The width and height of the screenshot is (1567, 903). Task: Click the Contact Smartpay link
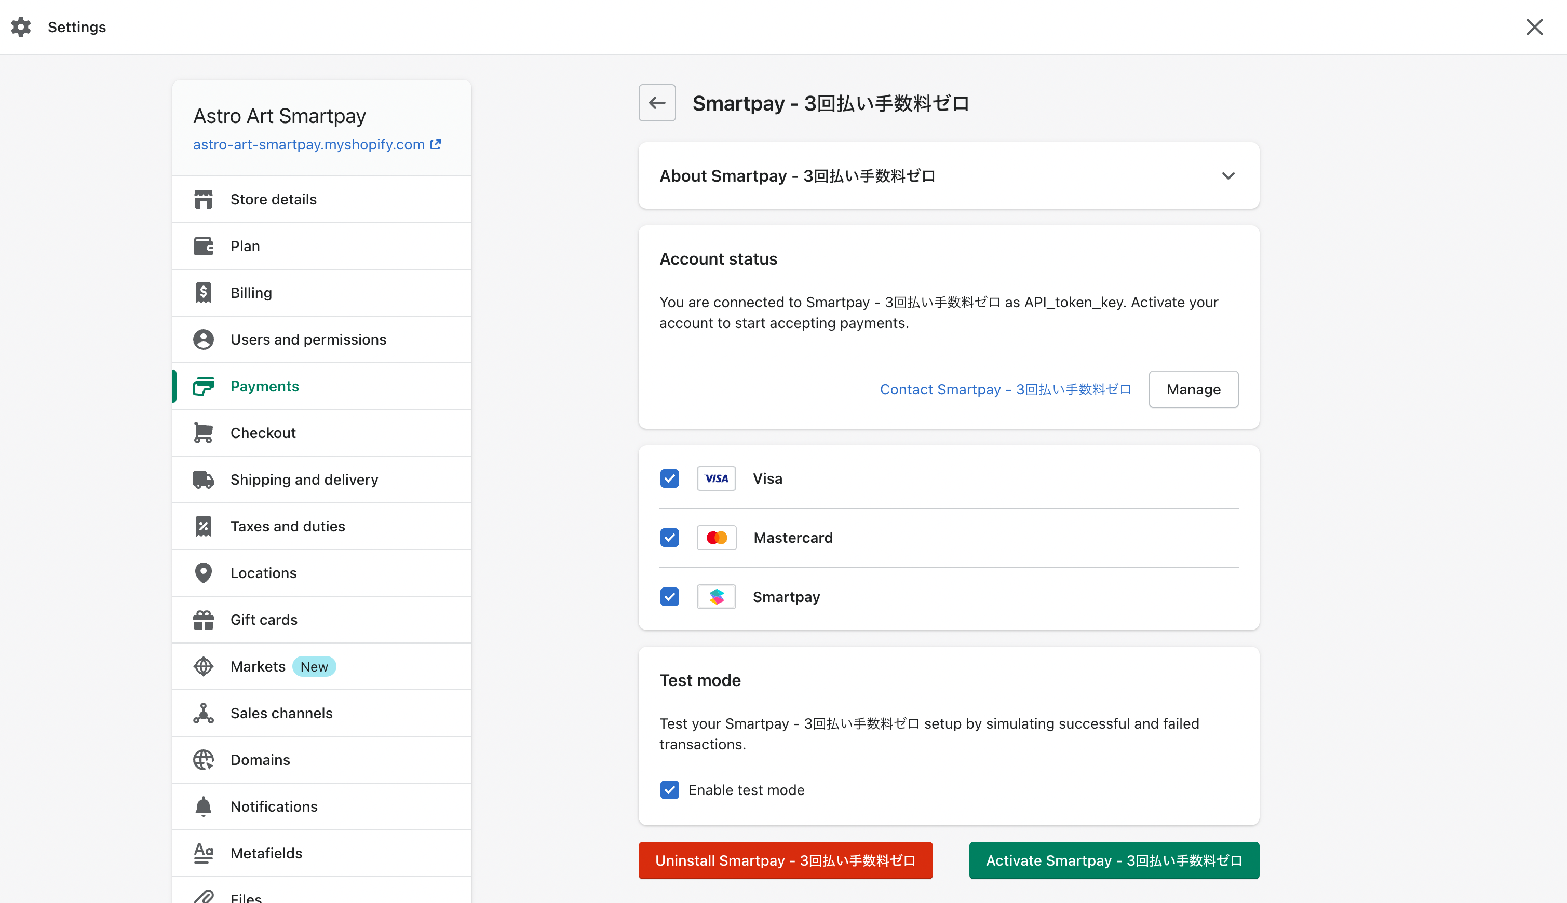[x=1005, y=389]
